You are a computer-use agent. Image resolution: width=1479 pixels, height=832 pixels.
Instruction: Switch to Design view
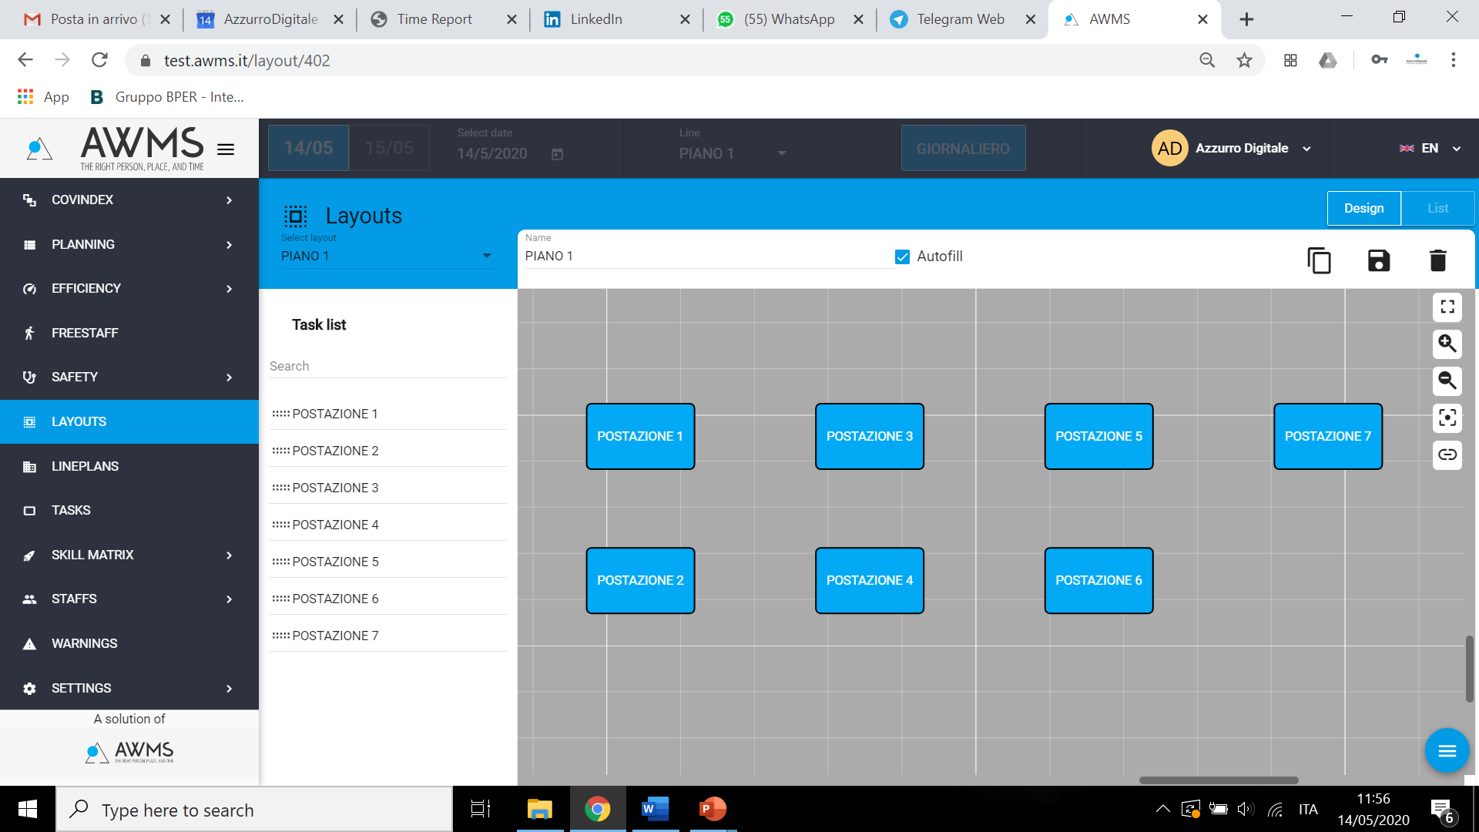pos(1363,208)
